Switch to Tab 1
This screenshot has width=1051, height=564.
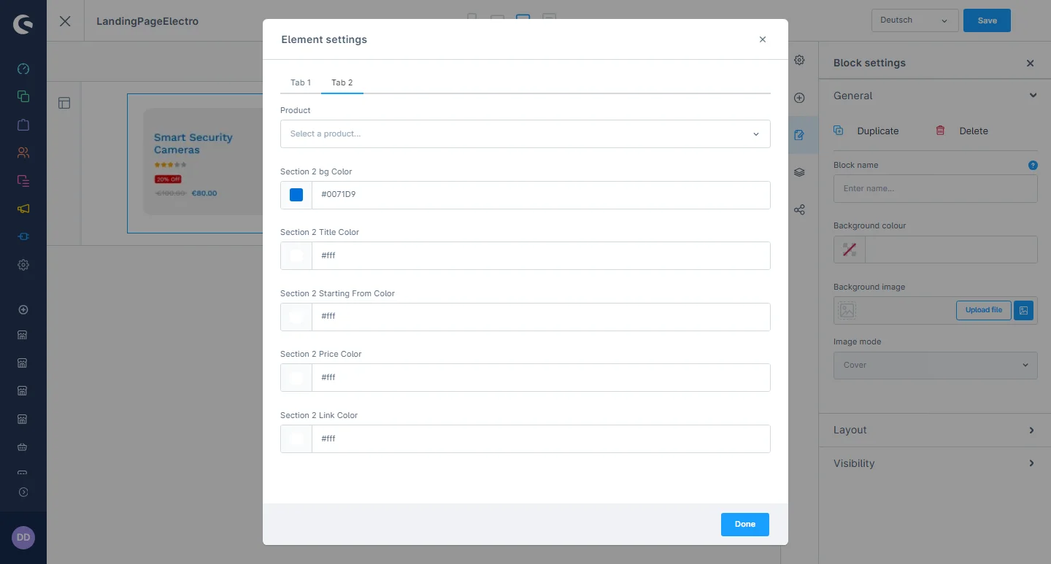(301, 82)
